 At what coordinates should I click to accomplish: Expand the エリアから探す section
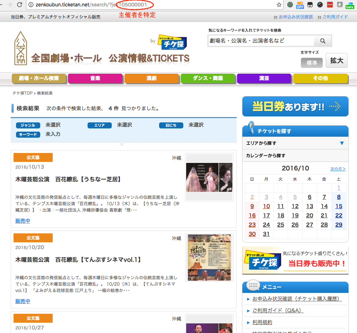point(295,143)
